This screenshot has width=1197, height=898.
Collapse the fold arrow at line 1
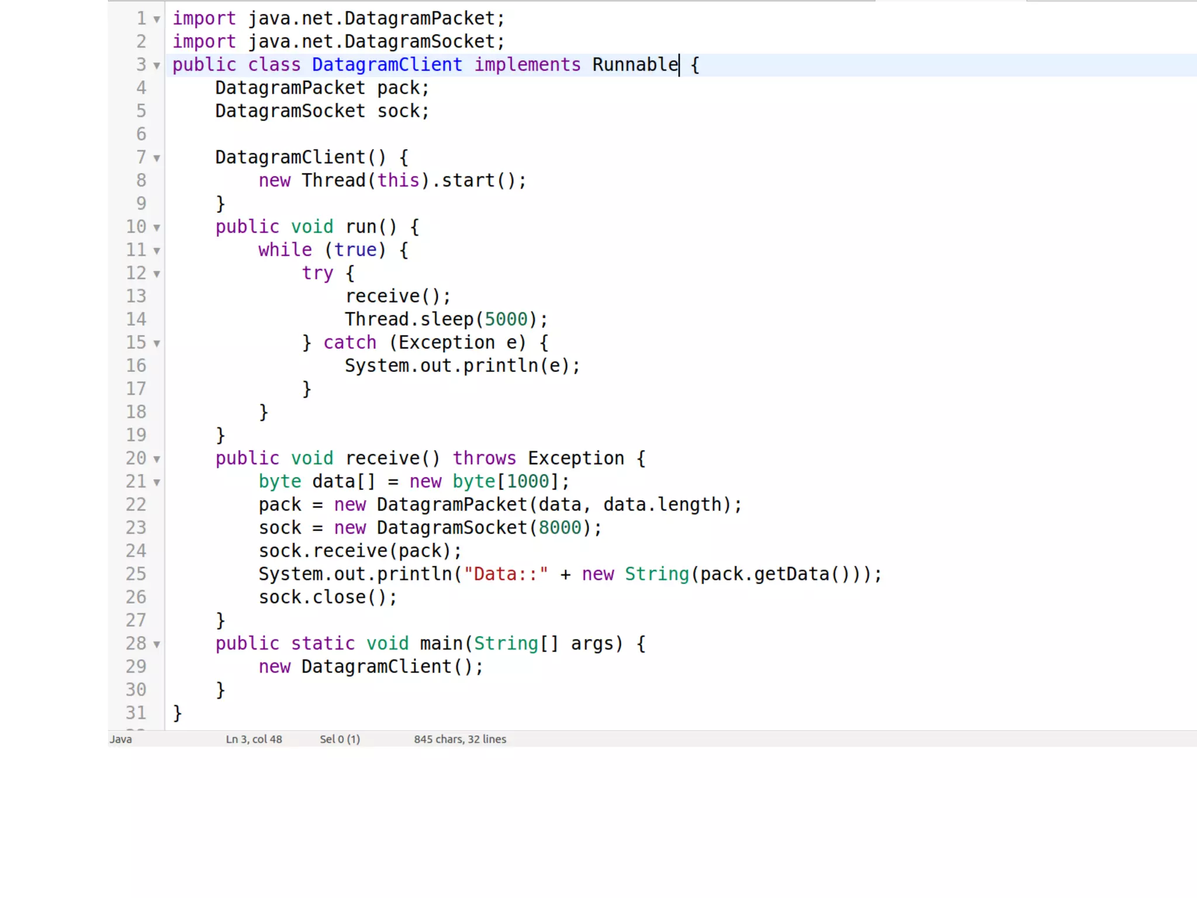[x=157, y=19]
